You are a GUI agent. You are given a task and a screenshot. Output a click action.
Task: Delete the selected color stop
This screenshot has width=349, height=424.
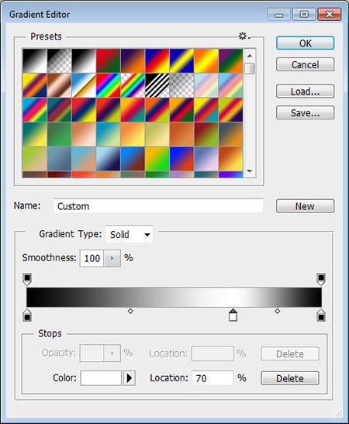(x=290, y=378)
